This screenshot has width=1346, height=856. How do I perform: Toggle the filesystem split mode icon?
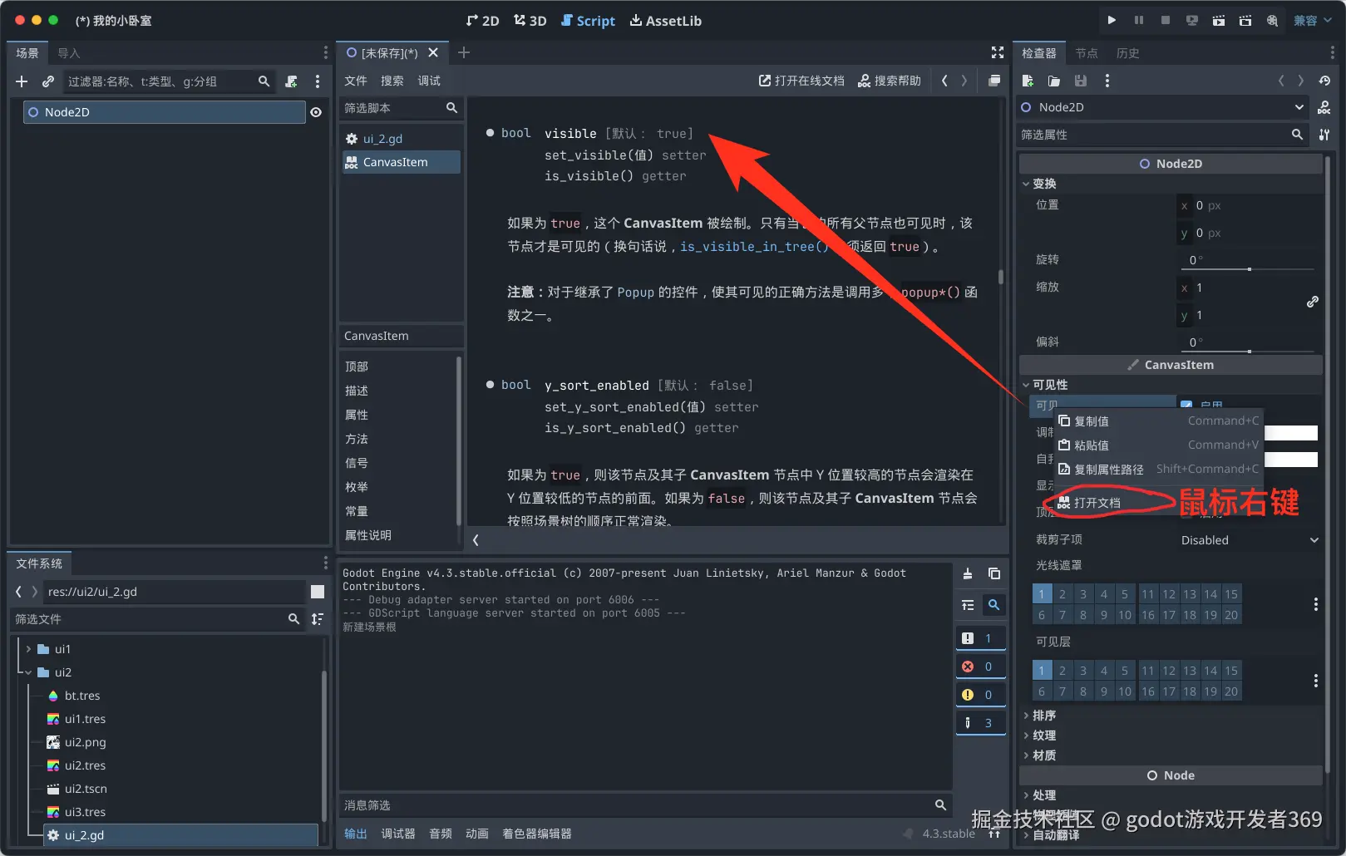pos(318,592)
